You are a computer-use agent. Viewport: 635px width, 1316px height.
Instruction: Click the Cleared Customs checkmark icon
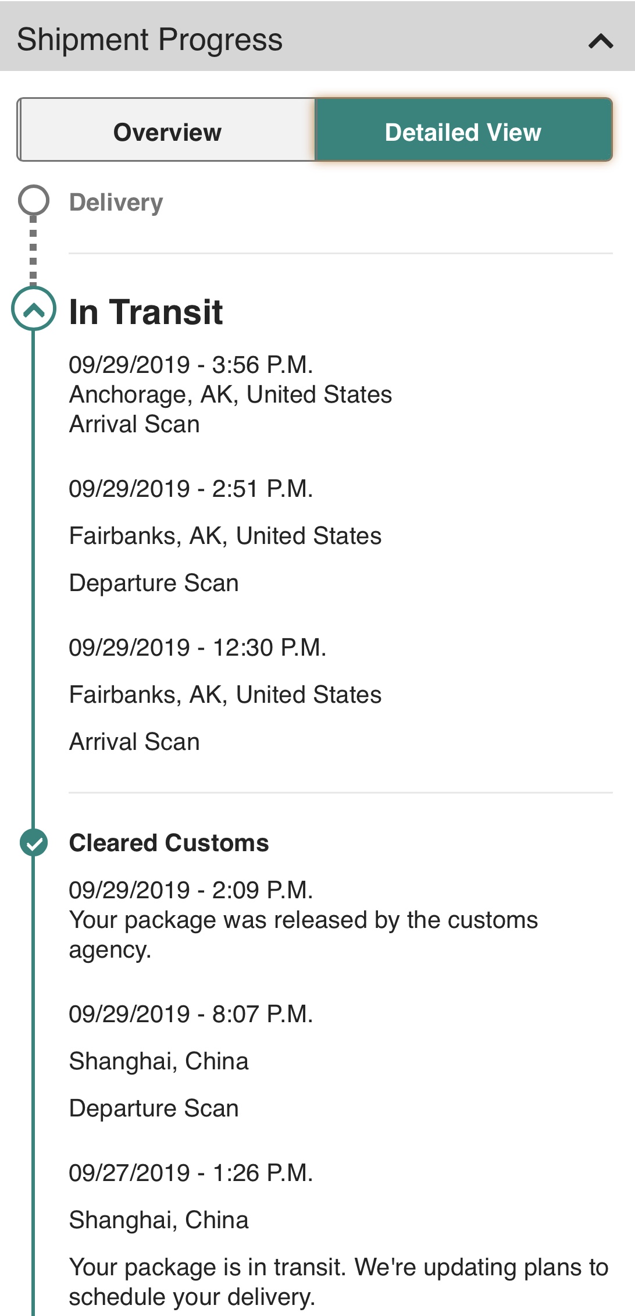34,842
